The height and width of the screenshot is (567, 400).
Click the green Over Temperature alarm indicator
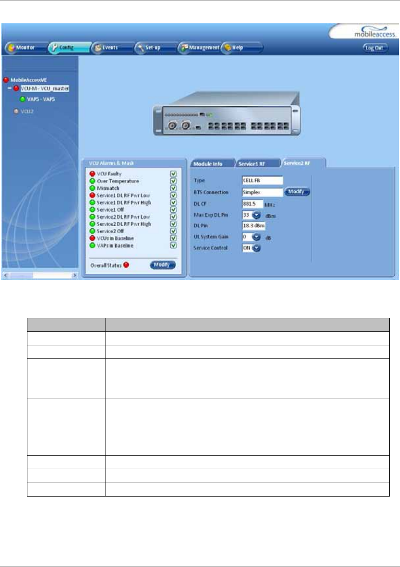coord(92,181)
